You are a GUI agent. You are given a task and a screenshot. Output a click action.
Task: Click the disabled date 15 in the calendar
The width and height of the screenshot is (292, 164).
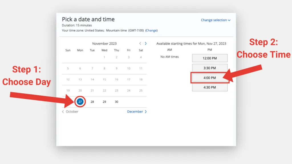(104, 79)
